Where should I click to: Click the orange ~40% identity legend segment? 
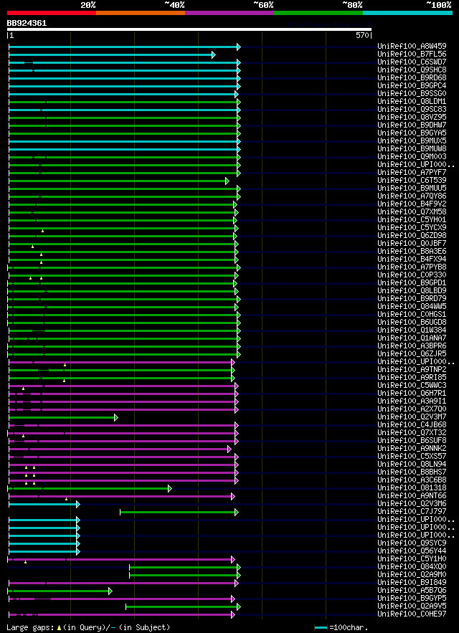[x=141, y=13]
